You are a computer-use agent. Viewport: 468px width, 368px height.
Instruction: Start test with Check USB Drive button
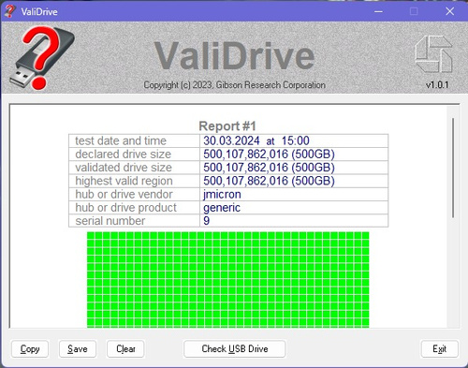235,348
